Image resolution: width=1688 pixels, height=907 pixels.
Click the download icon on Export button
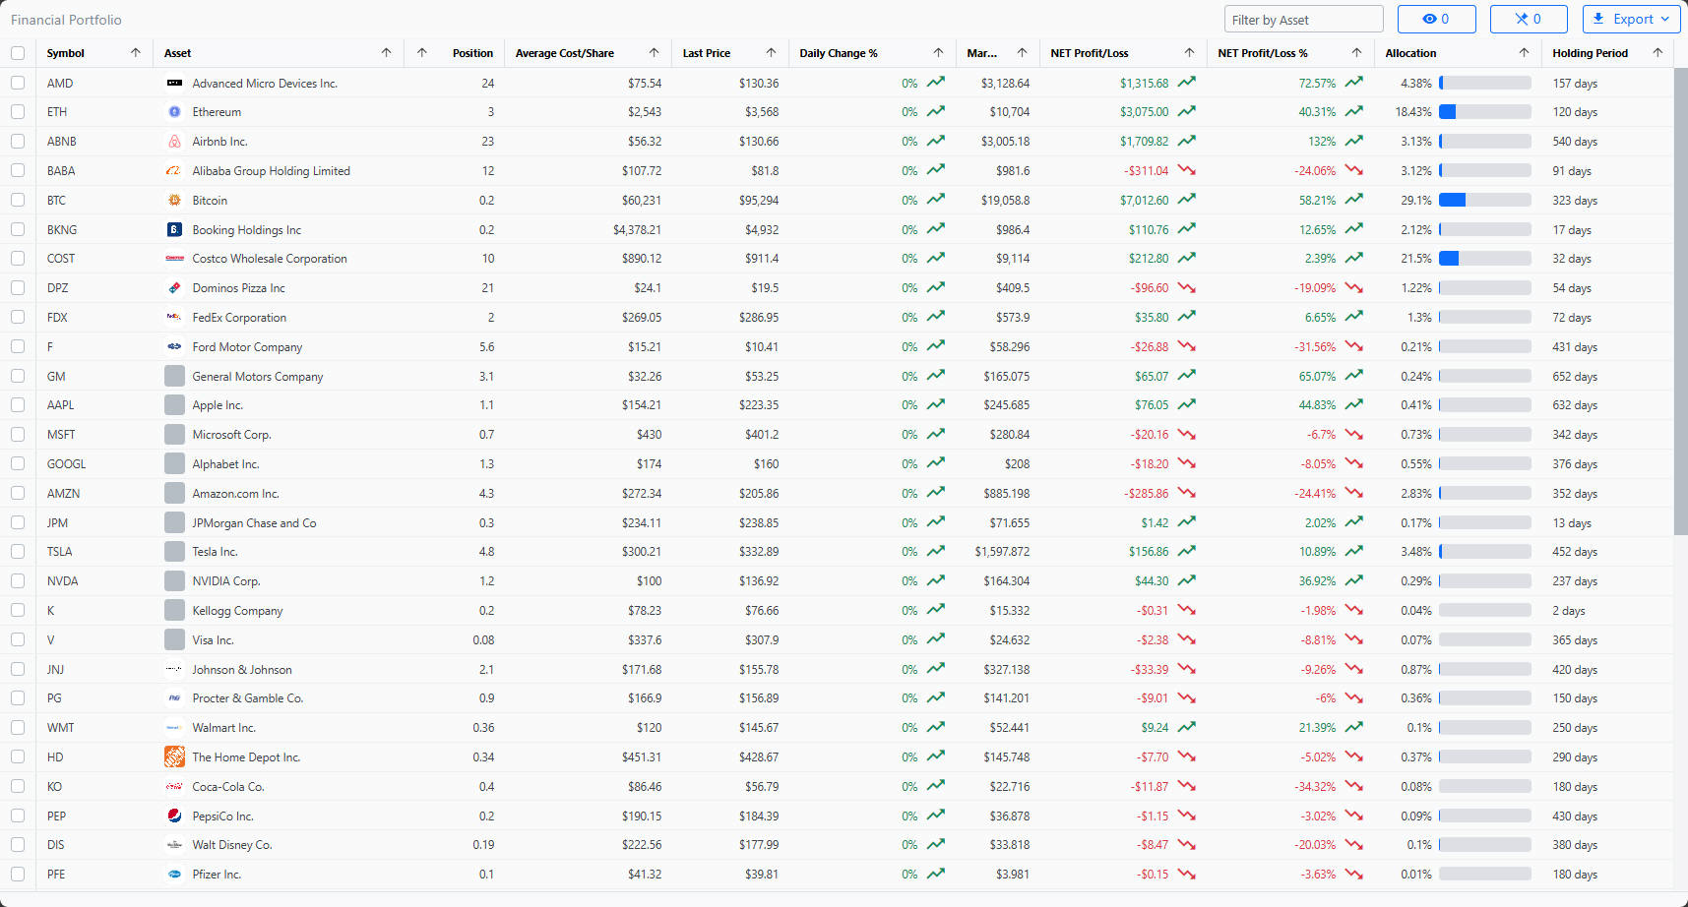click(1599, 19)
